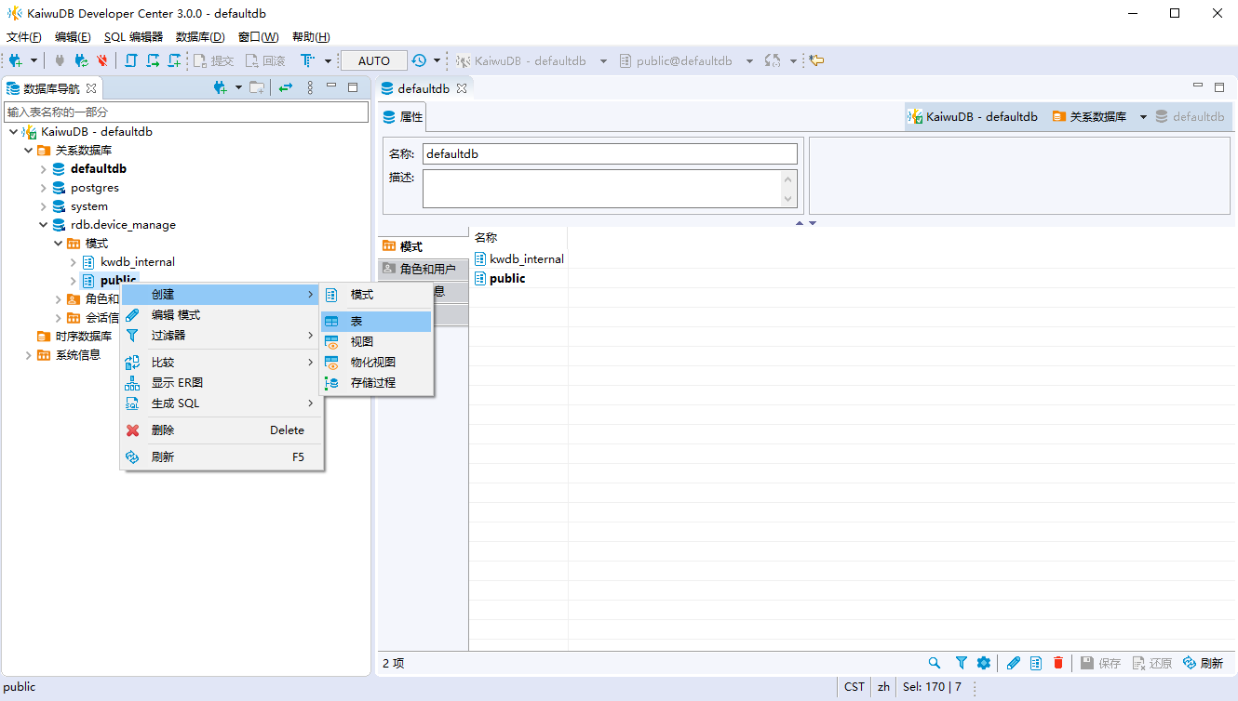Open the gear settings icon in bottom bar

pyautogui.click(x=984, y=663)
